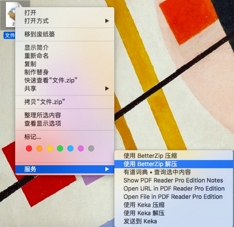
Task: Expand the 打开方式 submenu
Action: tap(65, 21)
